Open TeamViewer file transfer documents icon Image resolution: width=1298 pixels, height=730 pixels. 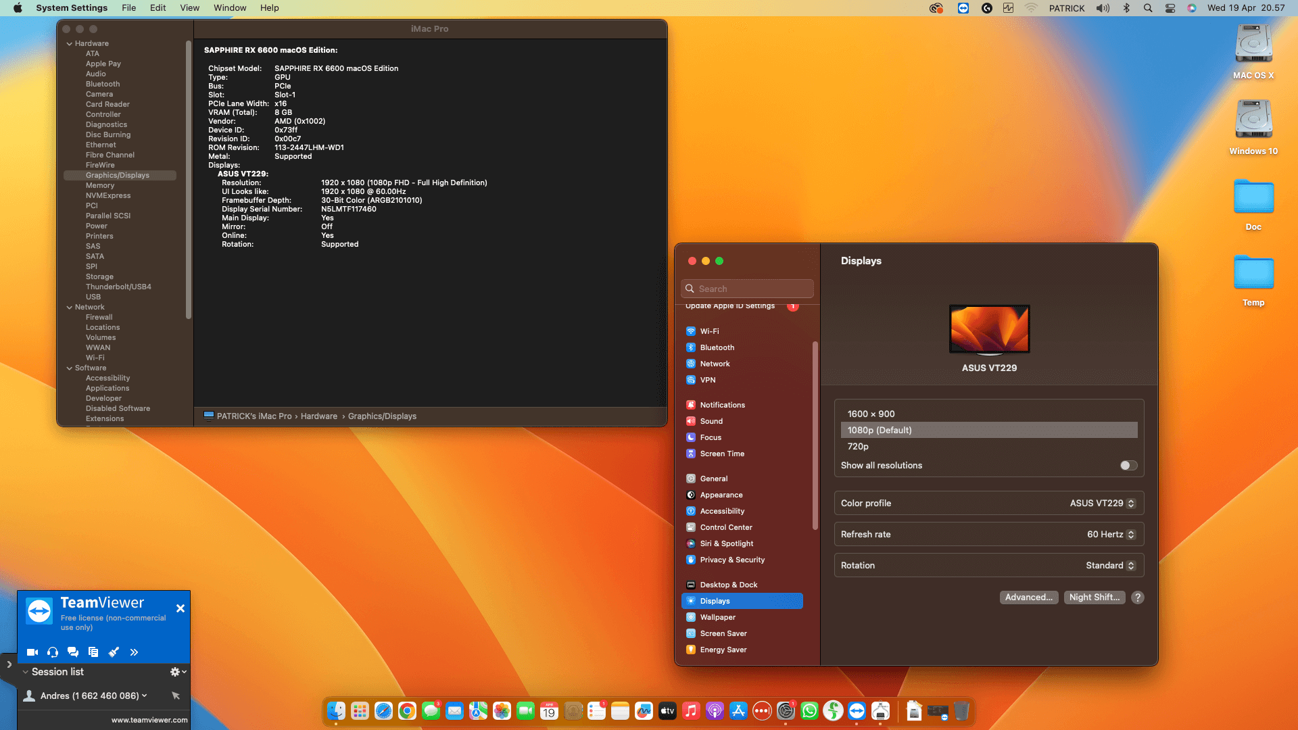[93, 652]
